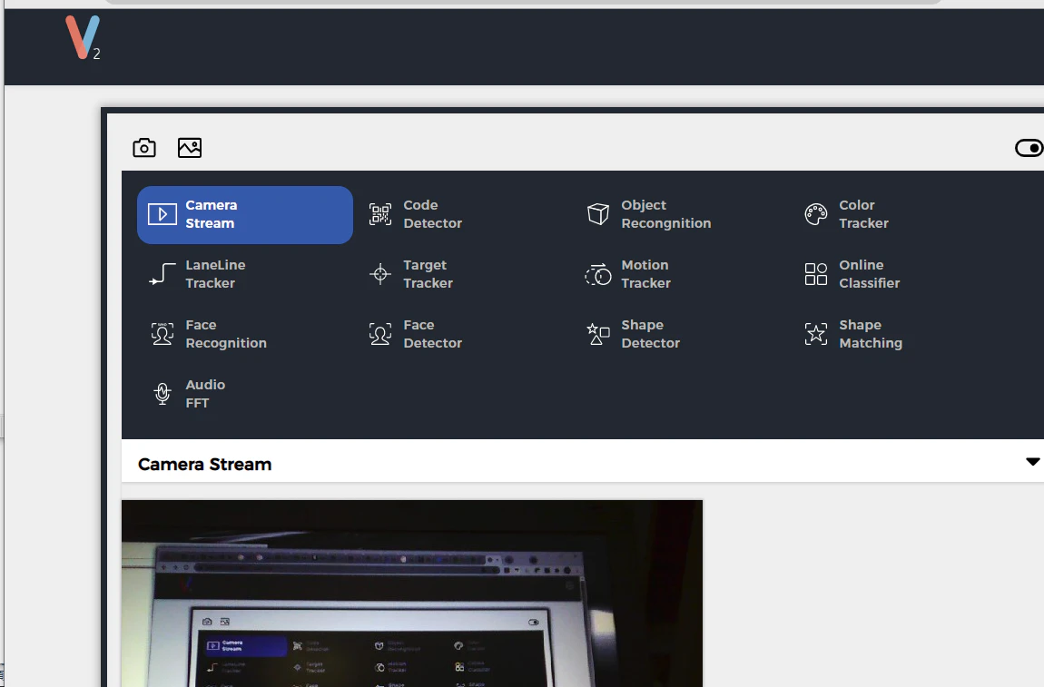The height and width of the screenshot is (687, 1044).
Task: Open the Face Detector mode
Action: click(x=416, y=334)
